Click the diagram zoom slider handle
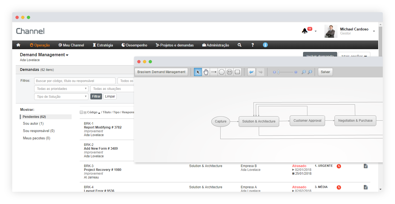Screen dimensions: 395x204 pyautogui.click(x=278, y=72)
